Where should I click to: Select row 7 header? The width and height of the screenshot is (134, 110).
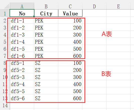pyautogui.click(x=5, y=56)
